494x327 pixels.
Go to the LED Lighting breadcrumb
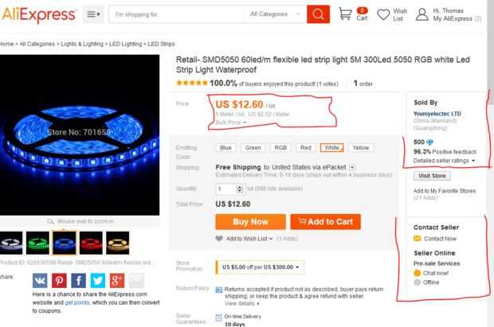pos(125,44)
